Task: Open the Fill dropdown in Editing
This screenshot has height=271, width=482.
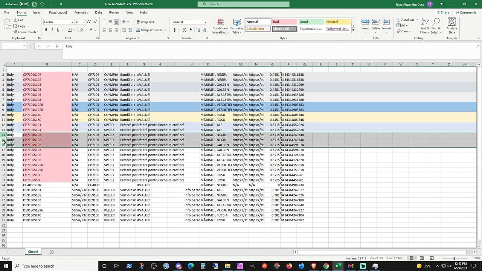Action: [x=403, y=26]
